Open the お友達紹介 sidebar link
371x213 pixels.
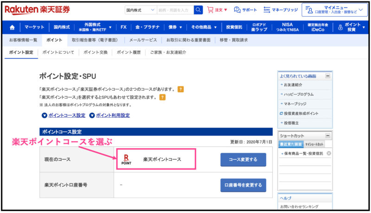click(293, 85)
